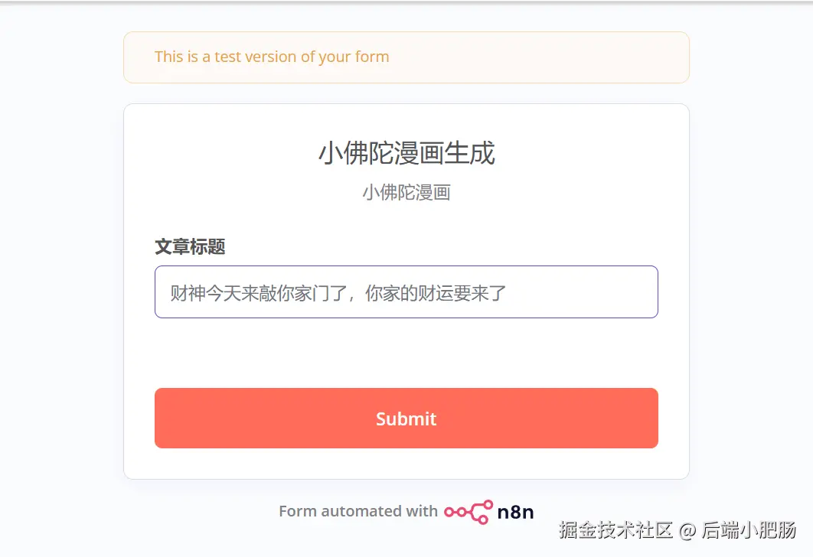This screenshot has height=557, width=813.
Task: Click the large ring node of the n8n logo
Action: (487, 504)
